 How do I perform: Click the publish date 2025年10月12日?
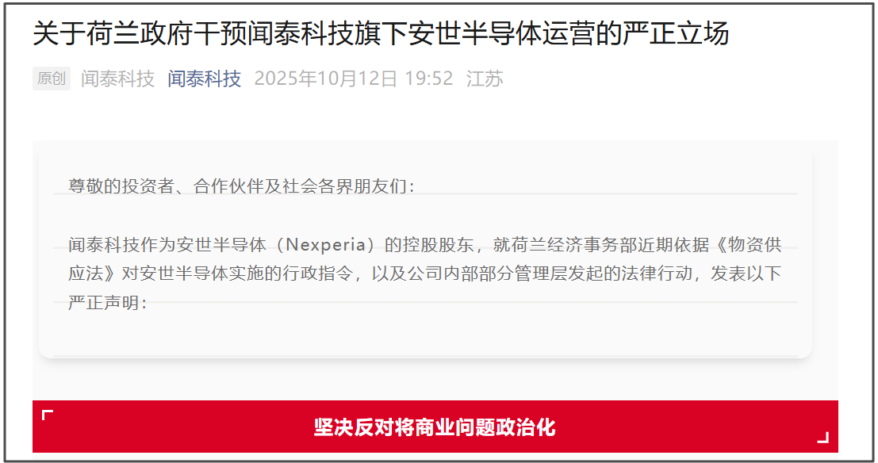326,79
